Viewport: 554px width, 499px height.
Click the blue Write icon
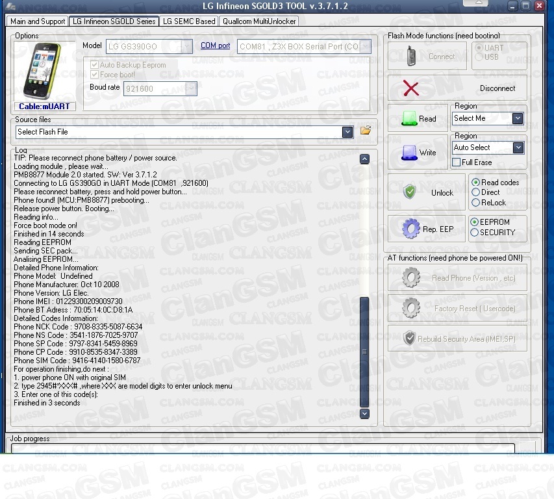click(x=410, y=153)
